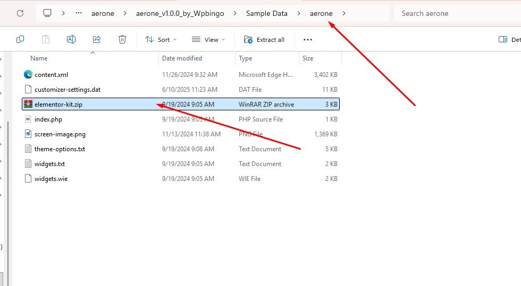Click the Share icon in the toolbar
The height and width of the screenshot is (286, 521).
pos(97,39)
